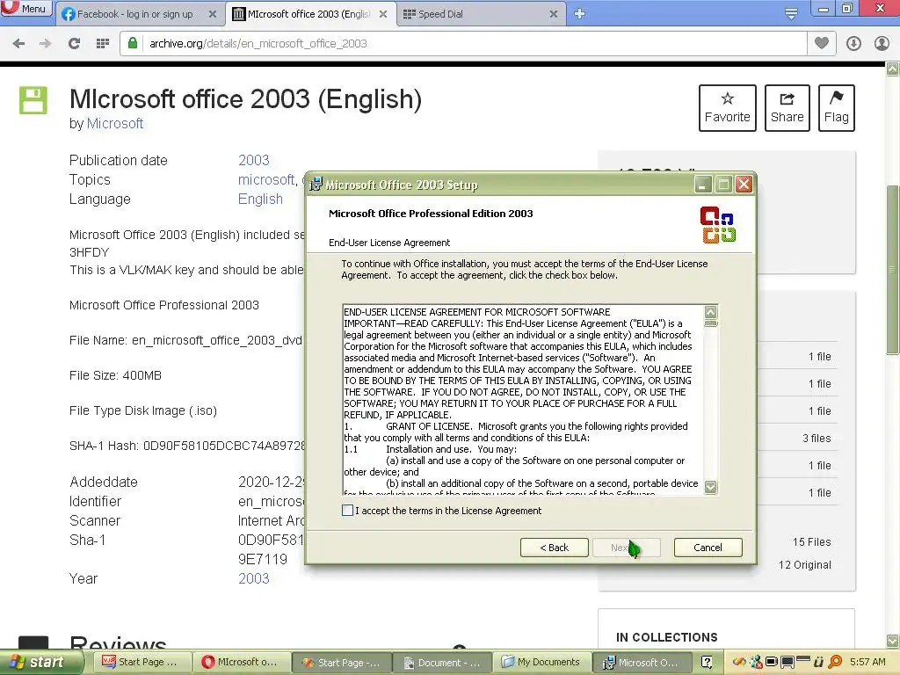Click the Back button in Office Setup
This screenshot has height=675, width=900.
click(x=554, y=548)
